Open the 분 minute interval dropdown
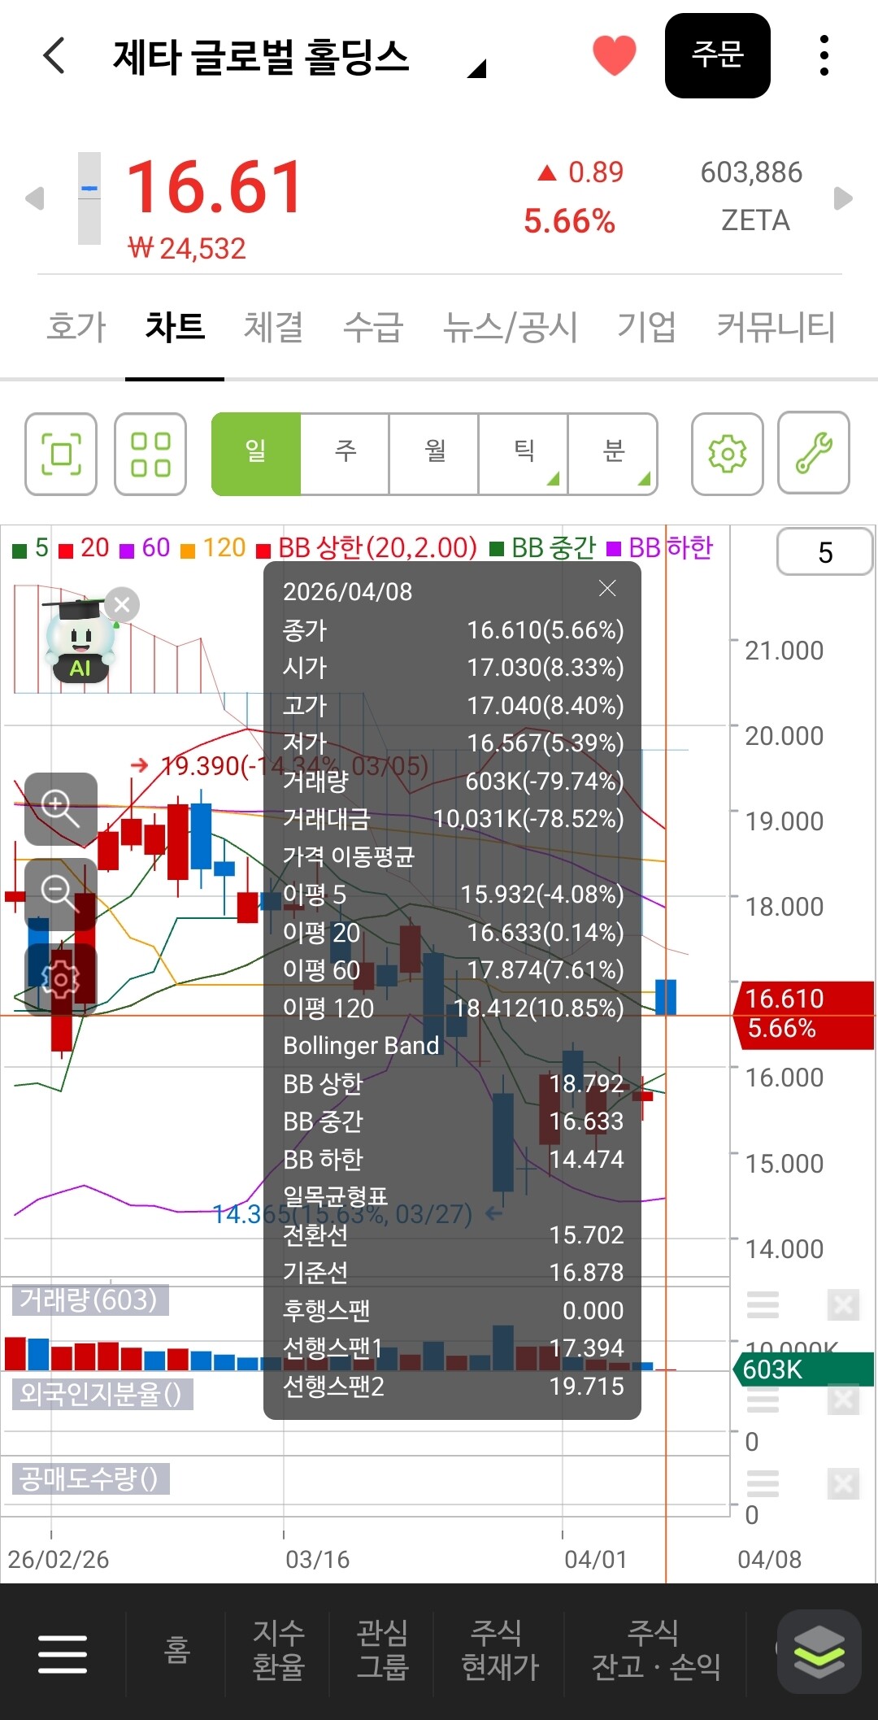Viewport: 878px width, 1720px height. [x=613, y=454]
